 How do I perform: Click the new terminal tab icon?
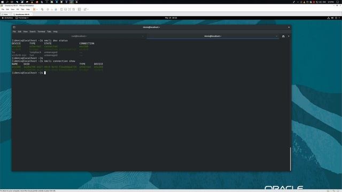pos(283,36)
